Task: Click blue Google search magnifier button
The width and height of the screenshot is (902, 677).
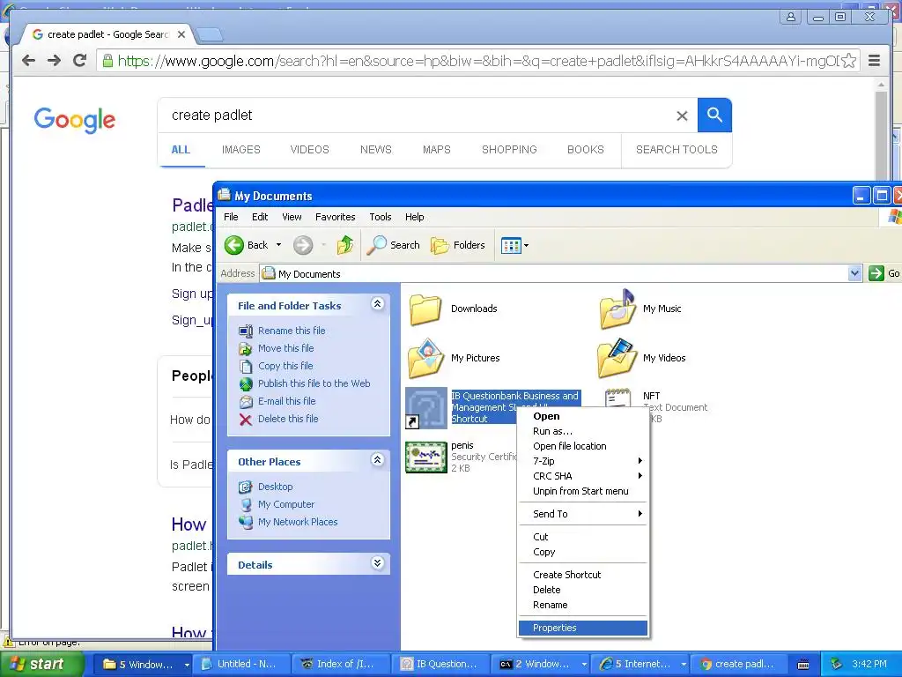Action: [714, 115]
